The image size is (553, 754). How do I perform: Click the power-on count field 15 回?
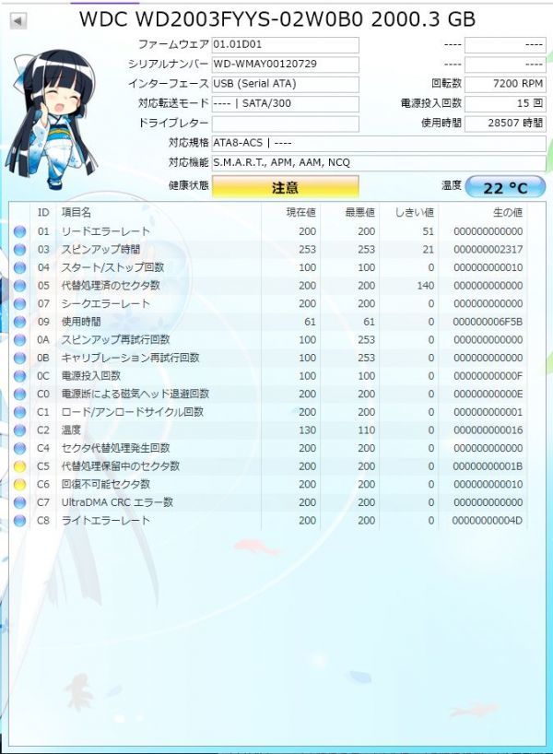tap(505, 103)
